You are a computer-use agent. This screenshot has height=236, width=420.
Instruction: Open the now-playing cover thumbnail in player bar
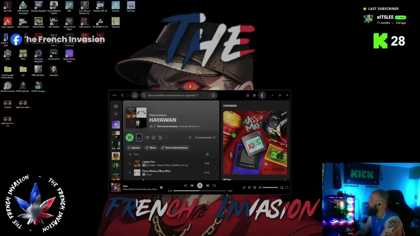point(115,187)
